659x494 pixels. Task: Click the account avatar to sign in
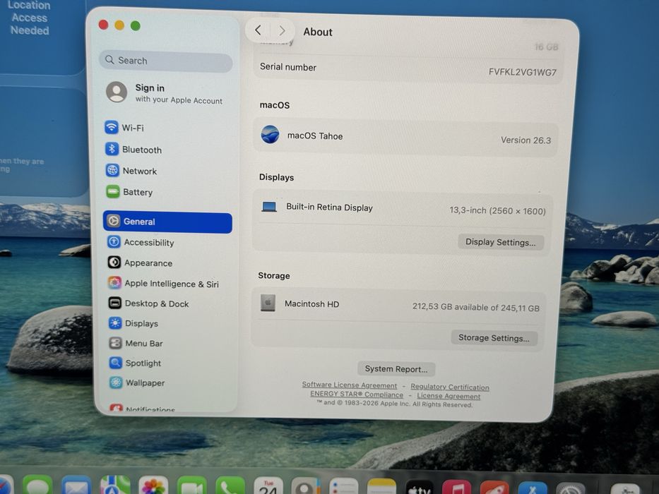tap(117, 92)
